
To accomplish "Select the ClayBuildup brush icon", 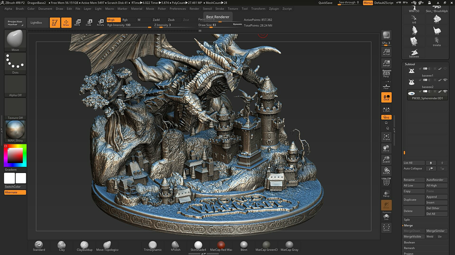I will click(x=85, y=246).
